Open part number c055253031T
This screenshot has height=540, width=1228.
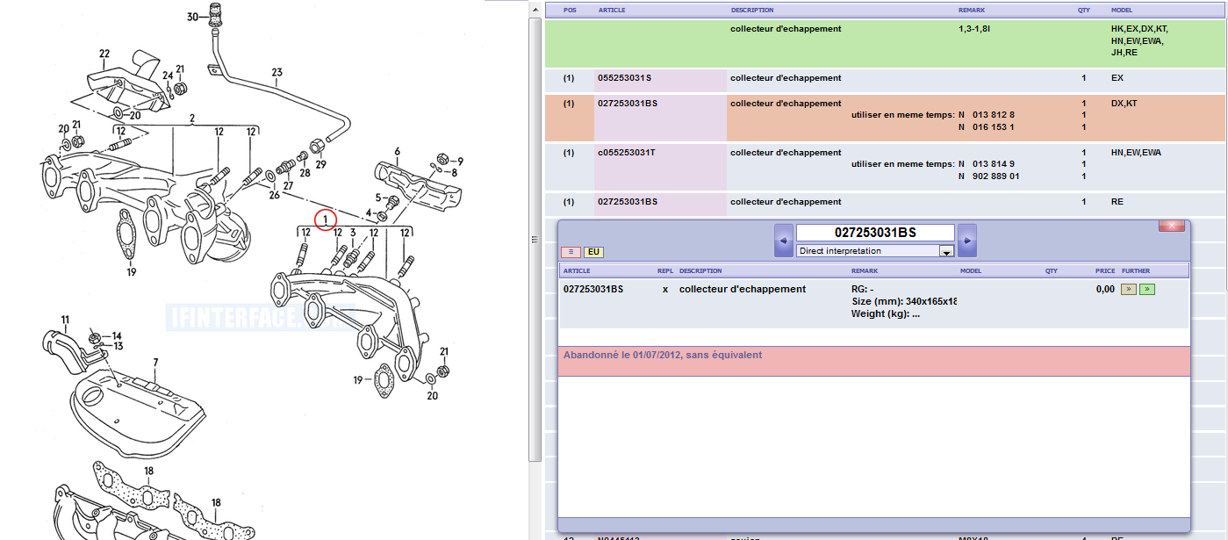(627, 153)
